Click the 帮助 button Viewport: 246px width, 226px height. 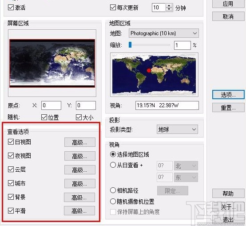point(228,194)
